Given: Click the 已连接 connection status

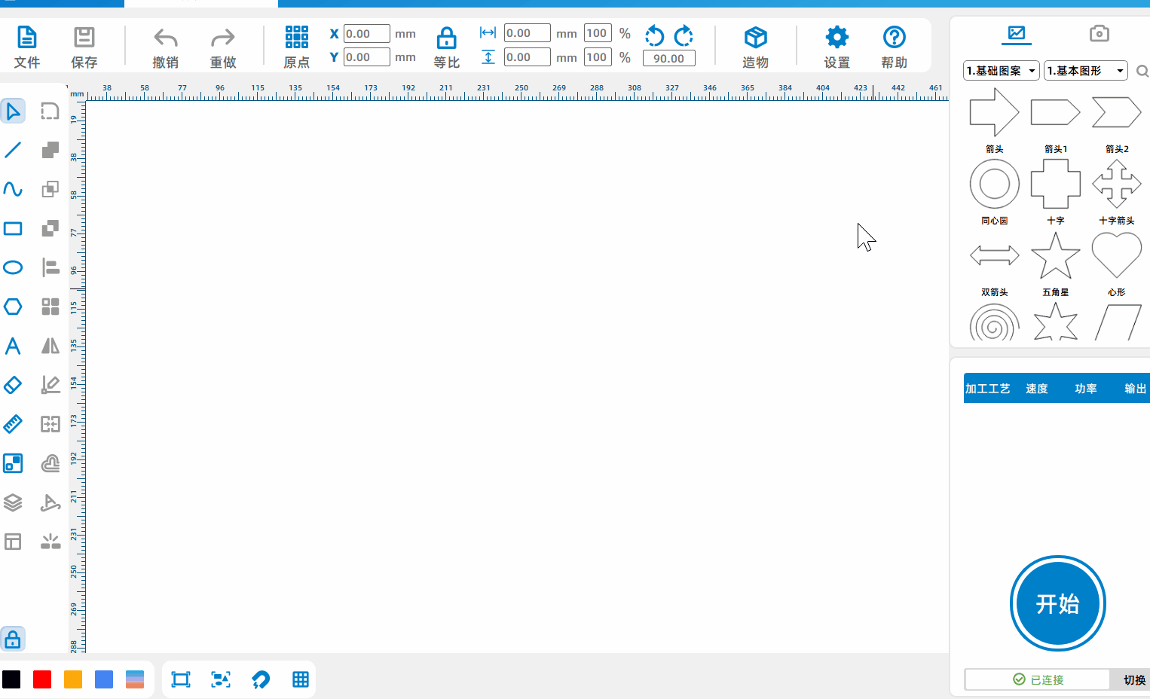Looking at the screenshot, I should (x=1038, y=679).
